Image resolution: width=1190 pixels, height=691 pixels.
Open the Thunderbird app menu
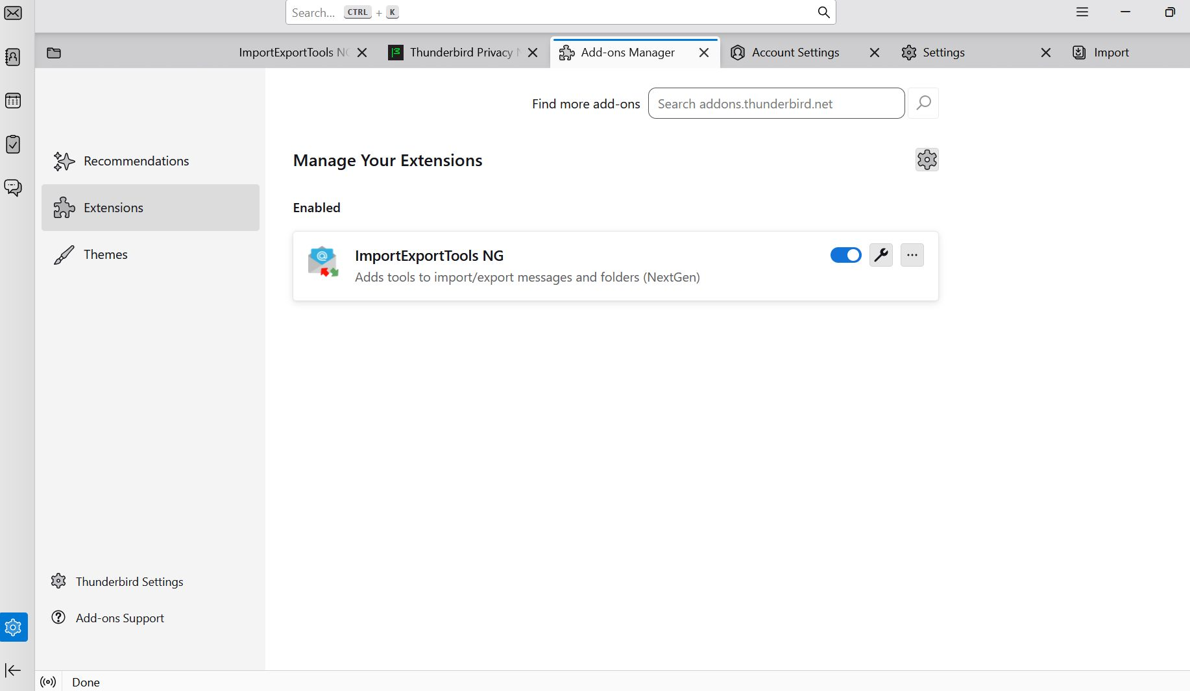click(x=1082, y=12)
